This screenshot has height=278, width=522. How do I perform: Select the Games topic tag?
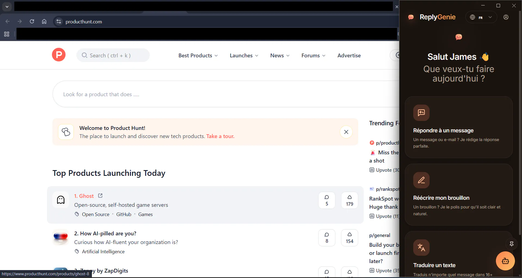145,214
